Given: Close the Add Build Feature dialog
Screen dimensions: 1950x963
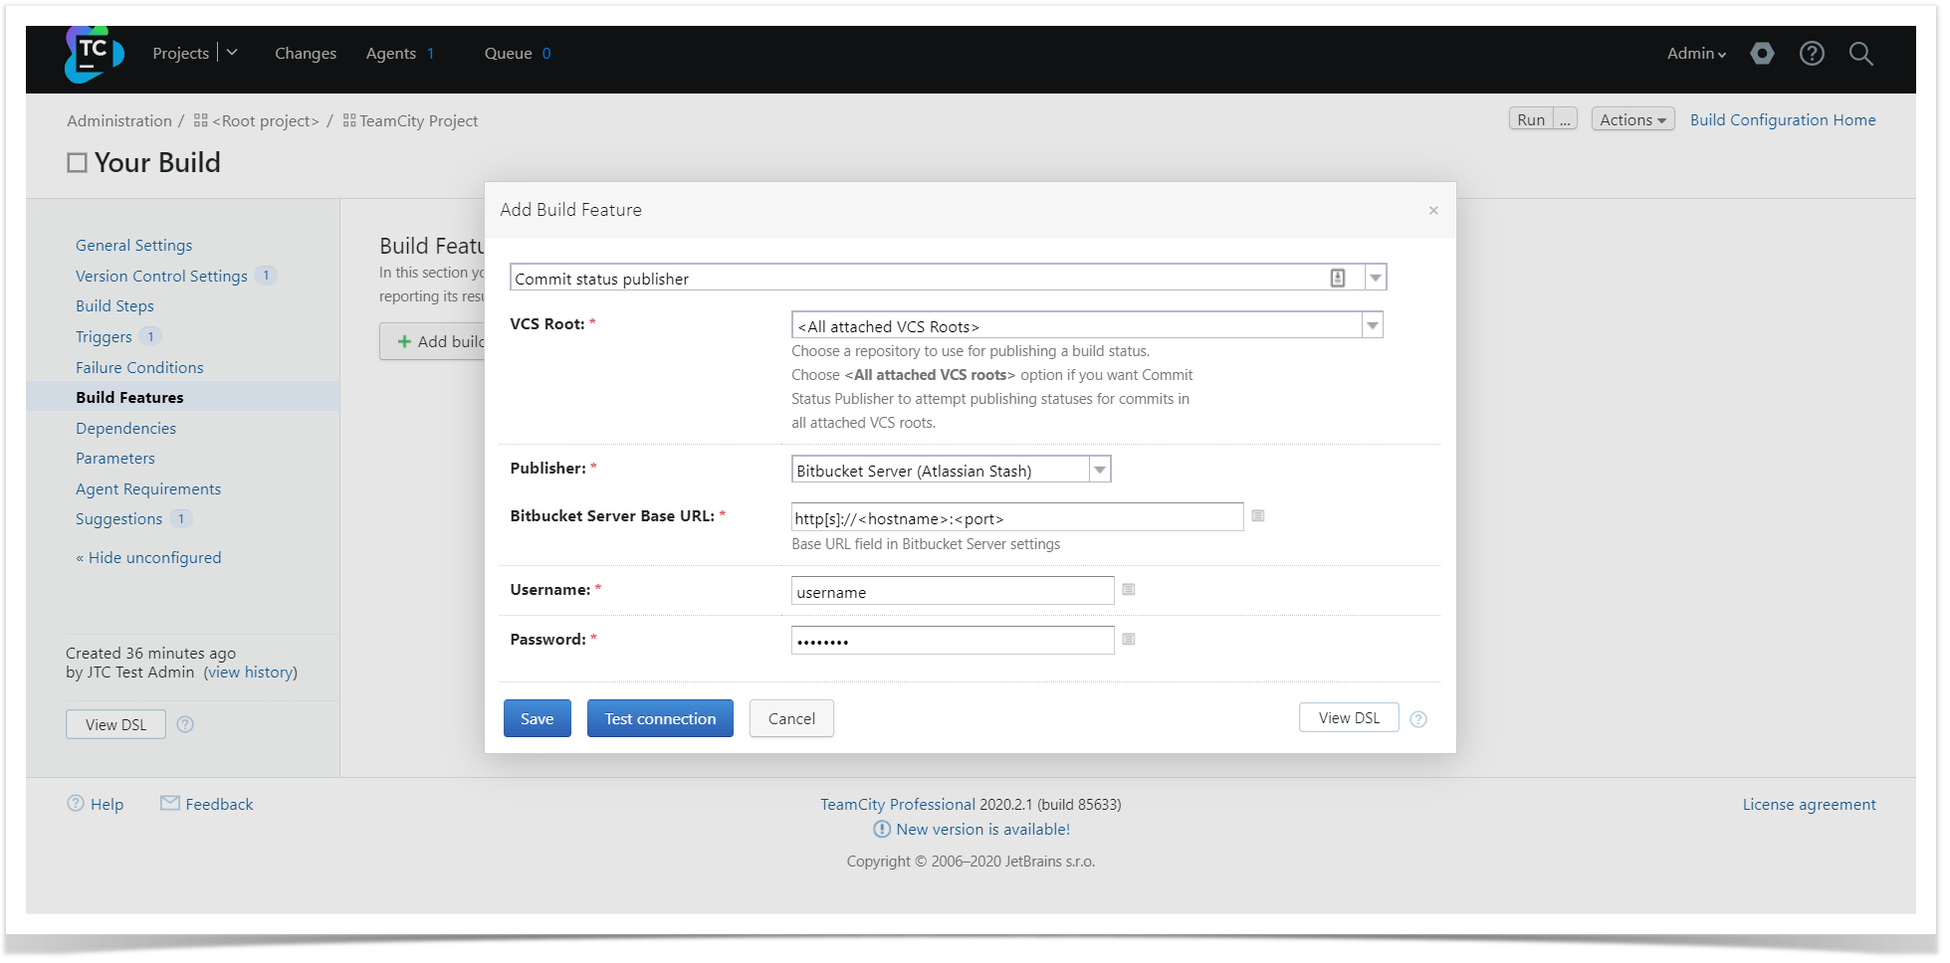Looking at the screenshot, I should (1433, 210).
